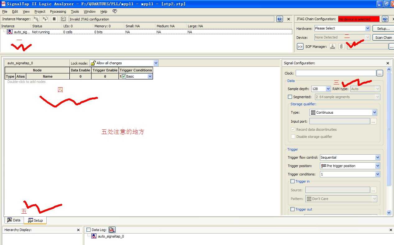Enable the Trigger out checkbox

click(292, 209)
